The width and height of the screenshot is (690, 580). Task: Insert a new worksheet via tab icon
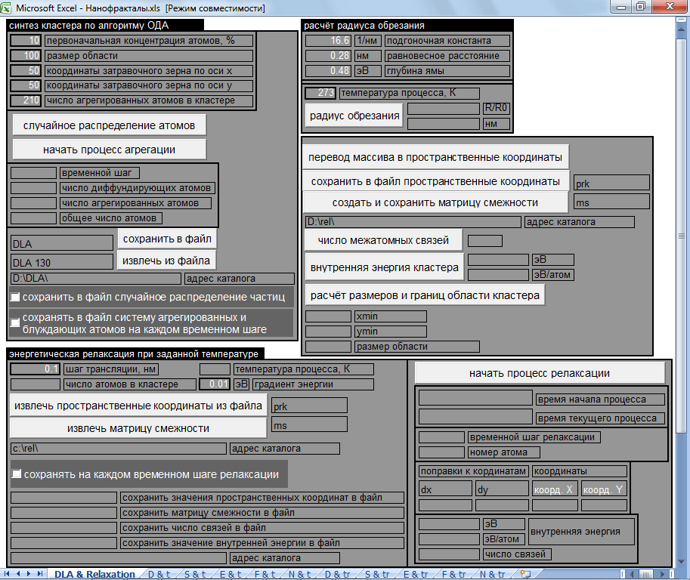pyautogui.click(x=525, y=574)
